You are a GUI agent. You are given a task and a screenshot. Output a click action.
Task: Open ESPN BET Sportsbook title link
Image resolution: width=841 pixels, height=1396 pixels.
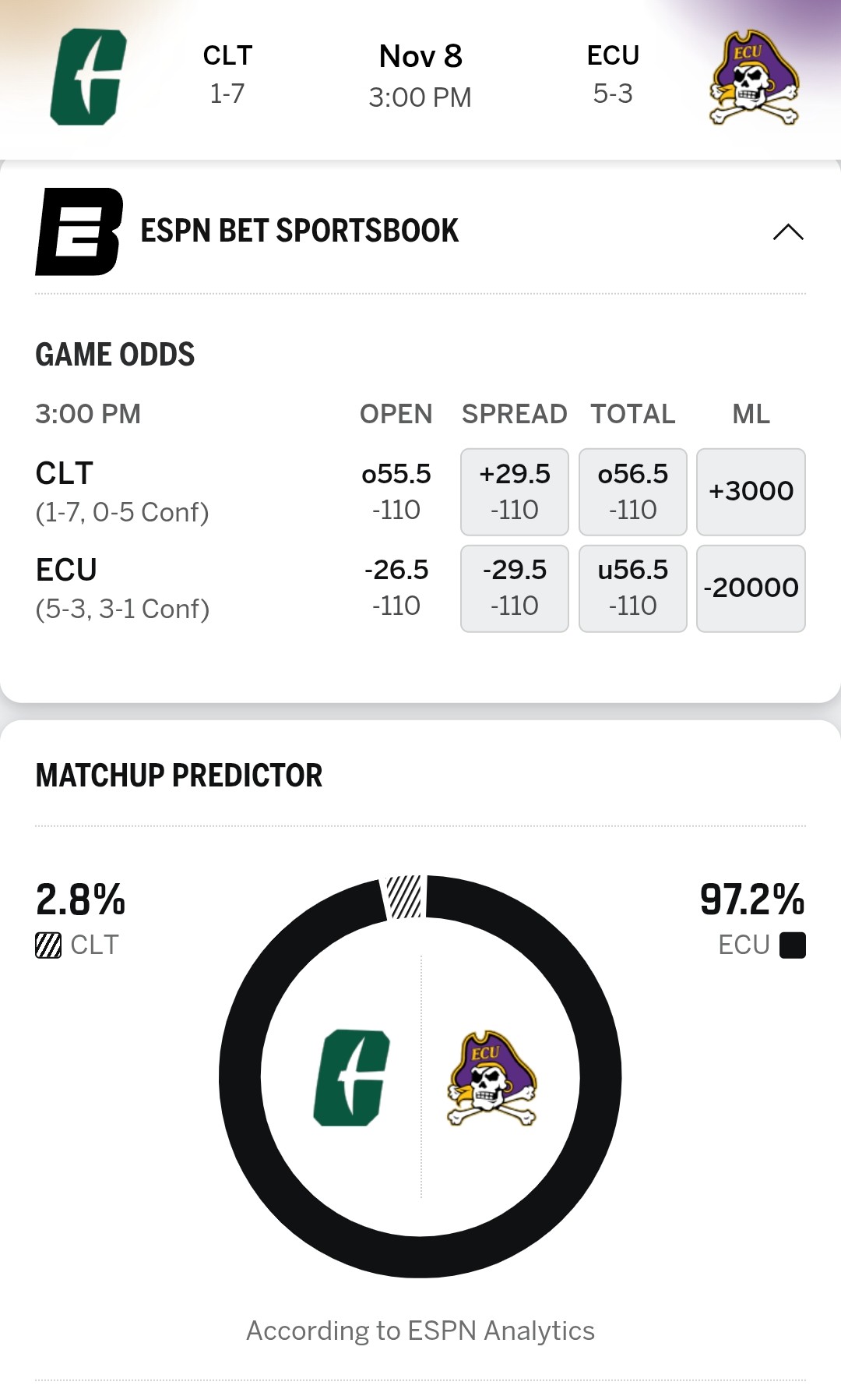click(299, 231)
